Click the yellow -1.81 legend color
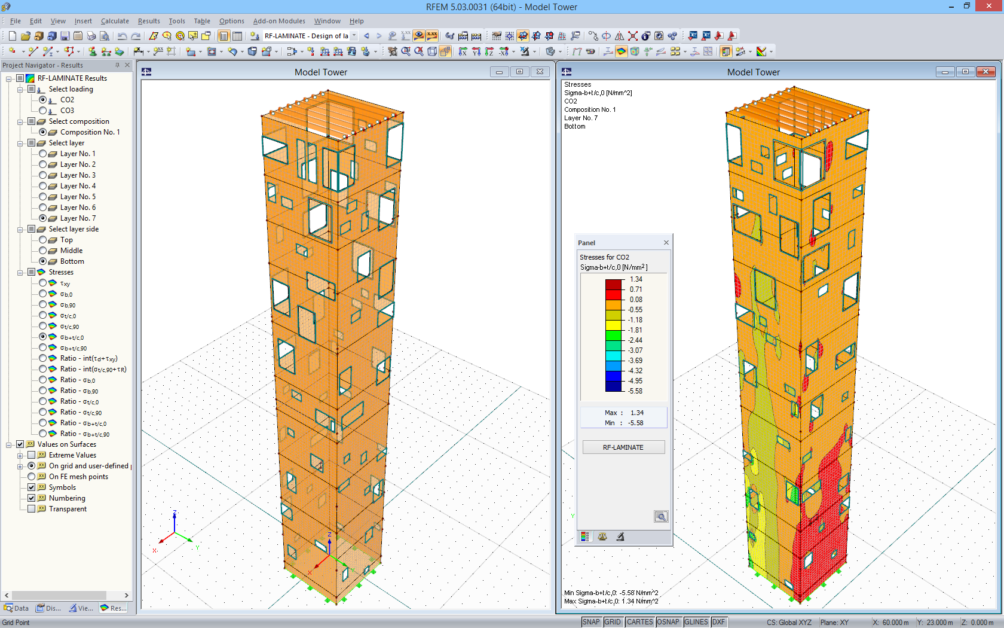The image size is (1004, 628). point(614,325)
